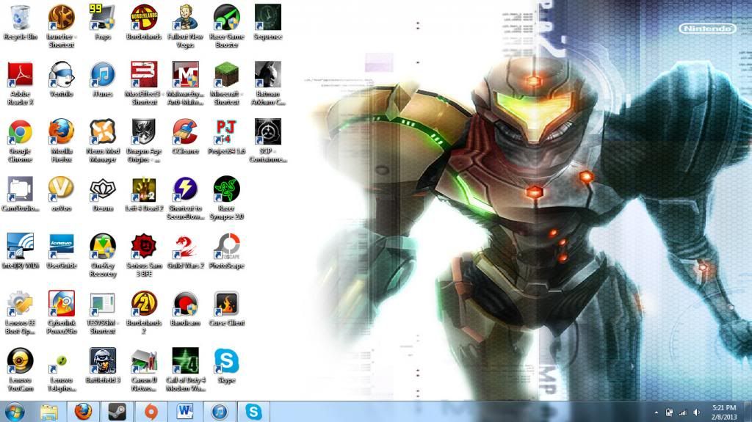
Task: Open the Recycle Bin
Action: (x=20, y=17)
